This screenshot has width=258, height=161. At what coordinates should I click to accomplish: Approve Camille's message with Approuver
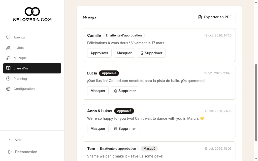pos(99,53)
